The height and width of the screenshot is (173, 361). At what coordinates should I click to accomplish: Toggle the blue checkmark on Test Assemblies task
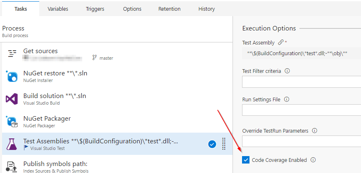[212, 144]
